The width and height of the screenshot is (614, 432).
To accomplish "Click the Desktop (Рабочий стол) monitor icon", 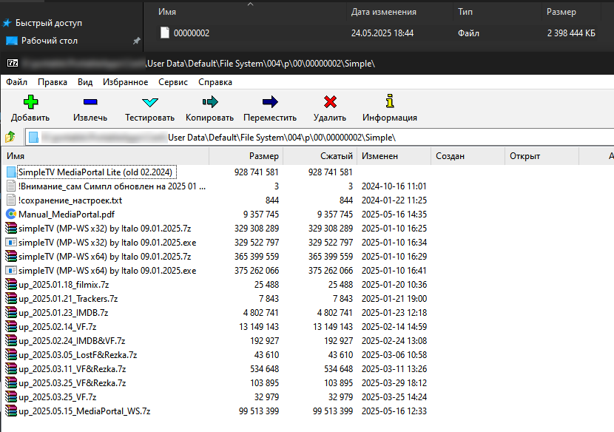I will (12, 41).
